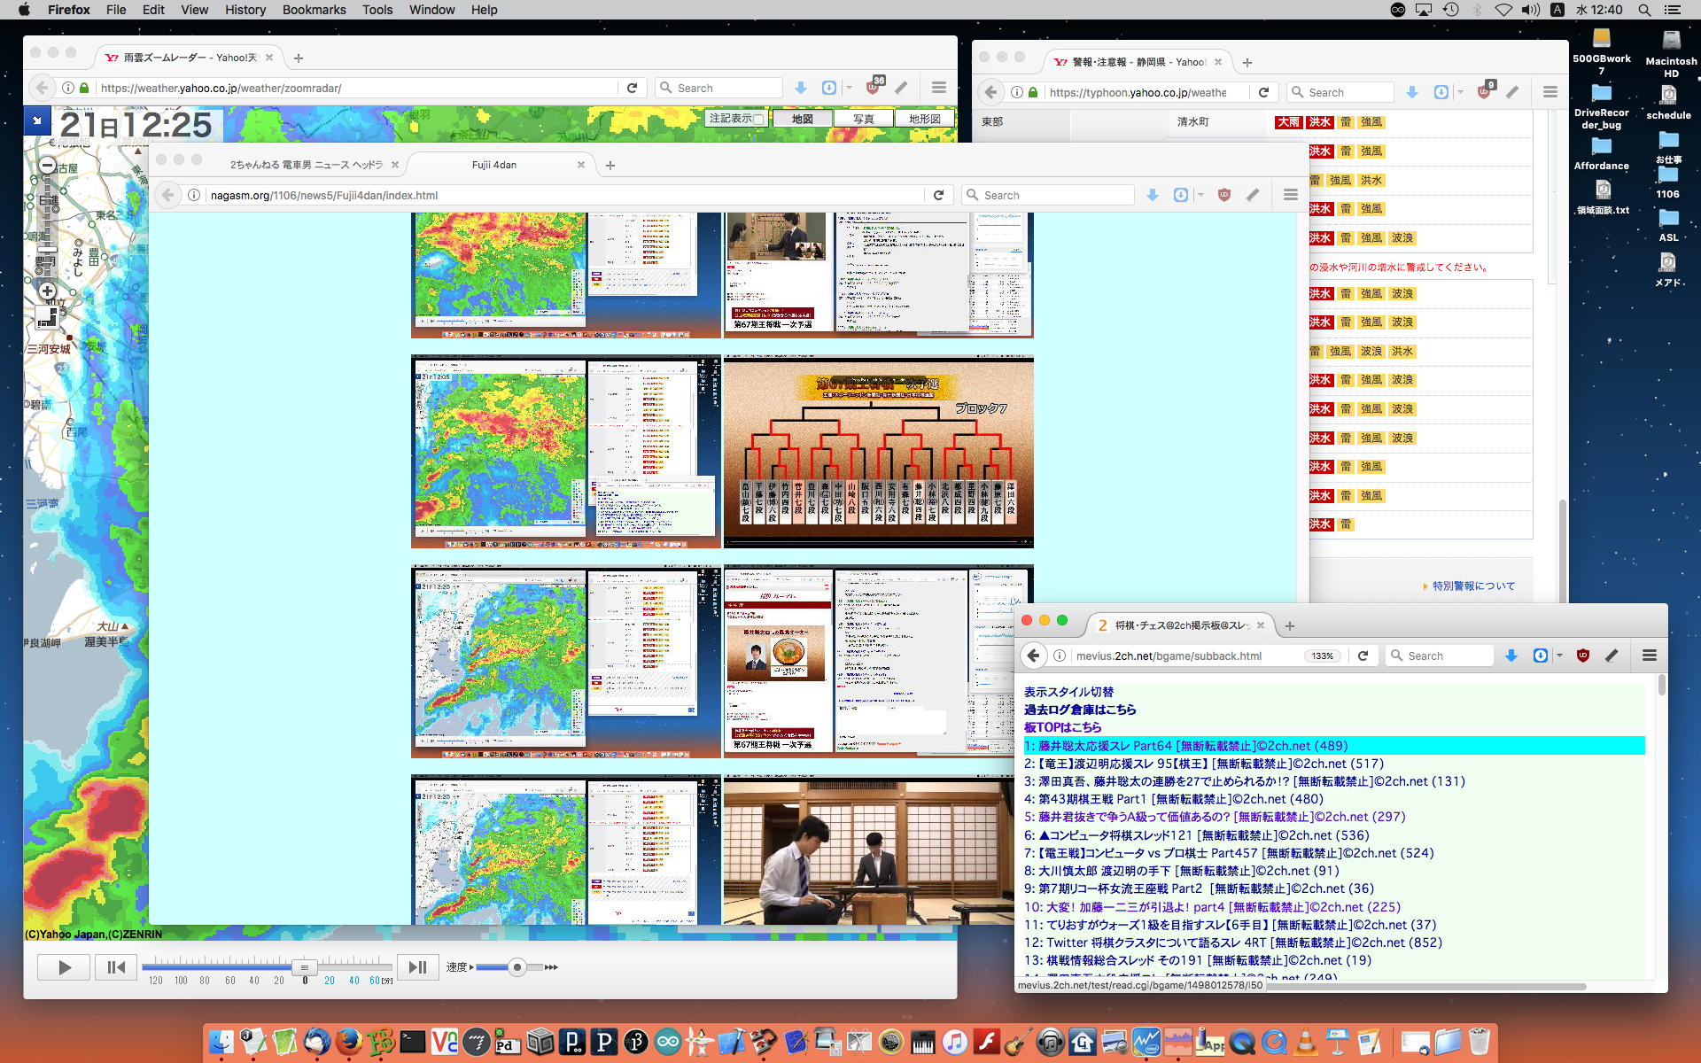The image size is (1701, 1063).
Task: Zoom out the rain radar map
Action: (x=48, y=165)
